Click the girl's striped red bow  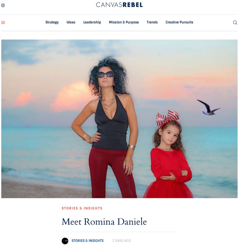(168, 118)
